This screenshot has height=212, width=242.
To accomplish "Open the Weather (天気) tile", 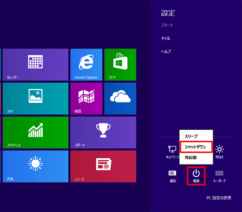I will [35, 167].
